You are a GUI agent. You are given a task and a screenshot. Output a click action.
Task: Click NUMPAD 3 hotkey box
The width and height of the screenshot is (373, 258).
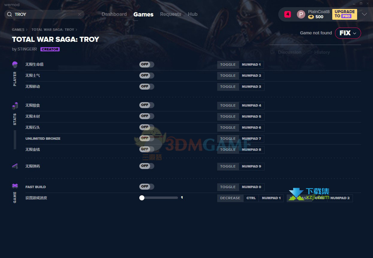tap(251, 87)
